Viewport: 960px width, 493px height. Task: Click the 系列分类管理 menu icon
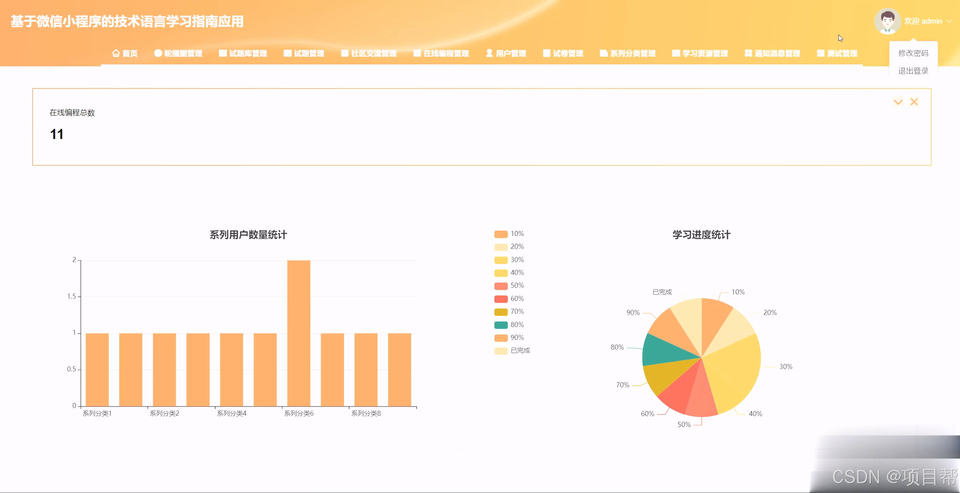[603, 53]
